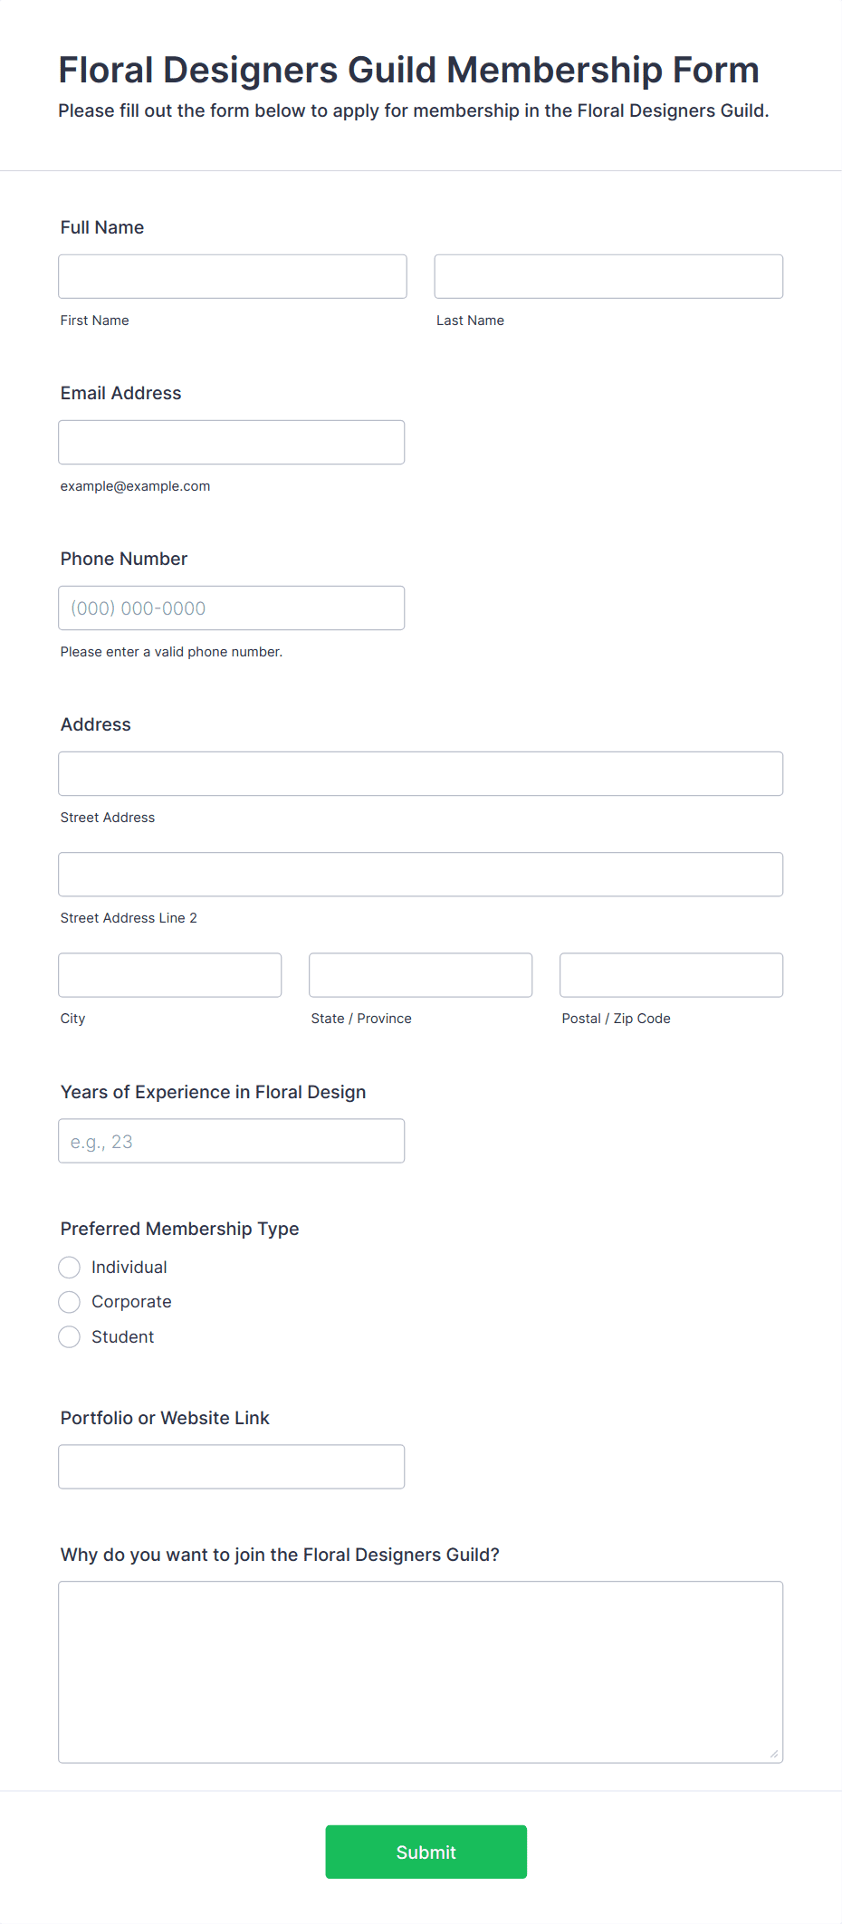Screen dimensions: 842x1924
Task: Click the City input field
Action: [x=170, y=974]
